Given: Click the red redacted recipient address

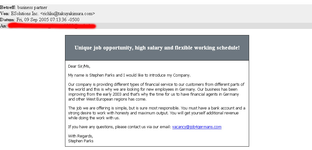Looking at the screenshot, I should coord(52,26).
